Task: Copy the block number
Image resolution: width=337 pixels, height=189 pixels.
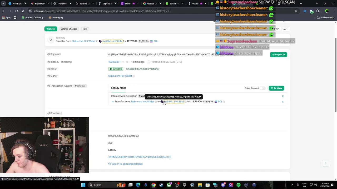Action: (123, 62)
